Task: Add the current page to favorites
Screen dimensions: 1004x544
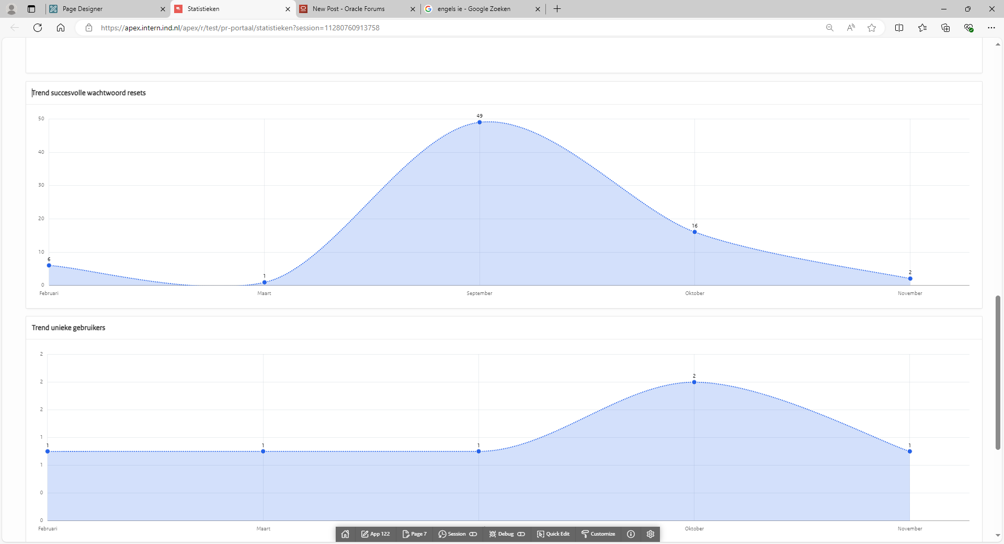Action: click(871, 28)
